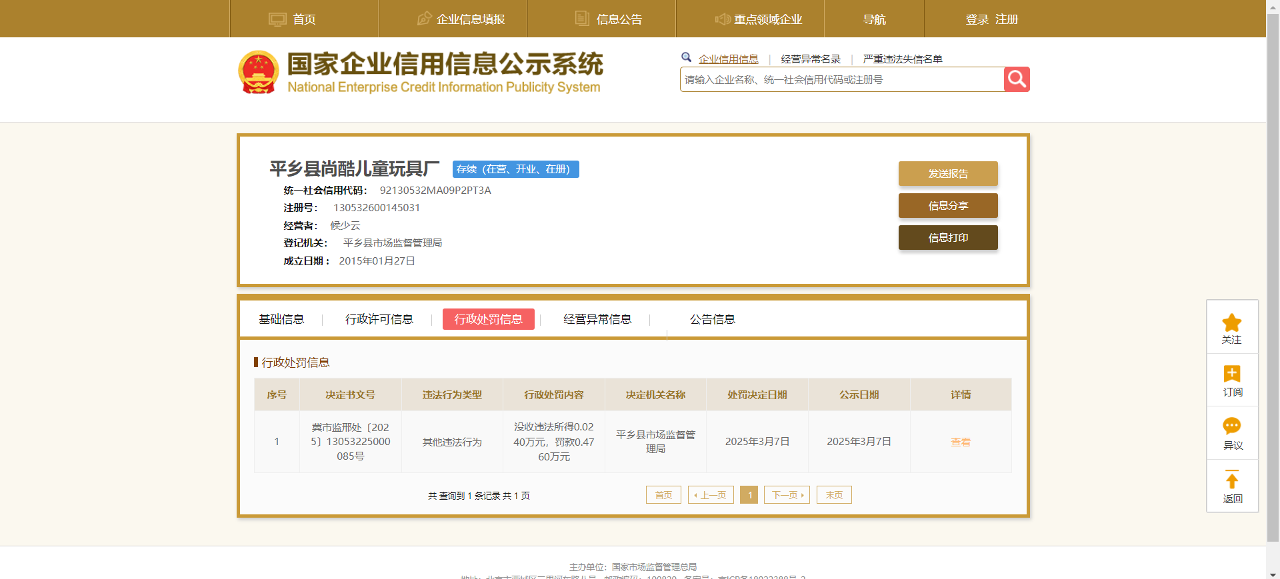
Task: Select the 行政许可信息 tab
Action: 379,319
